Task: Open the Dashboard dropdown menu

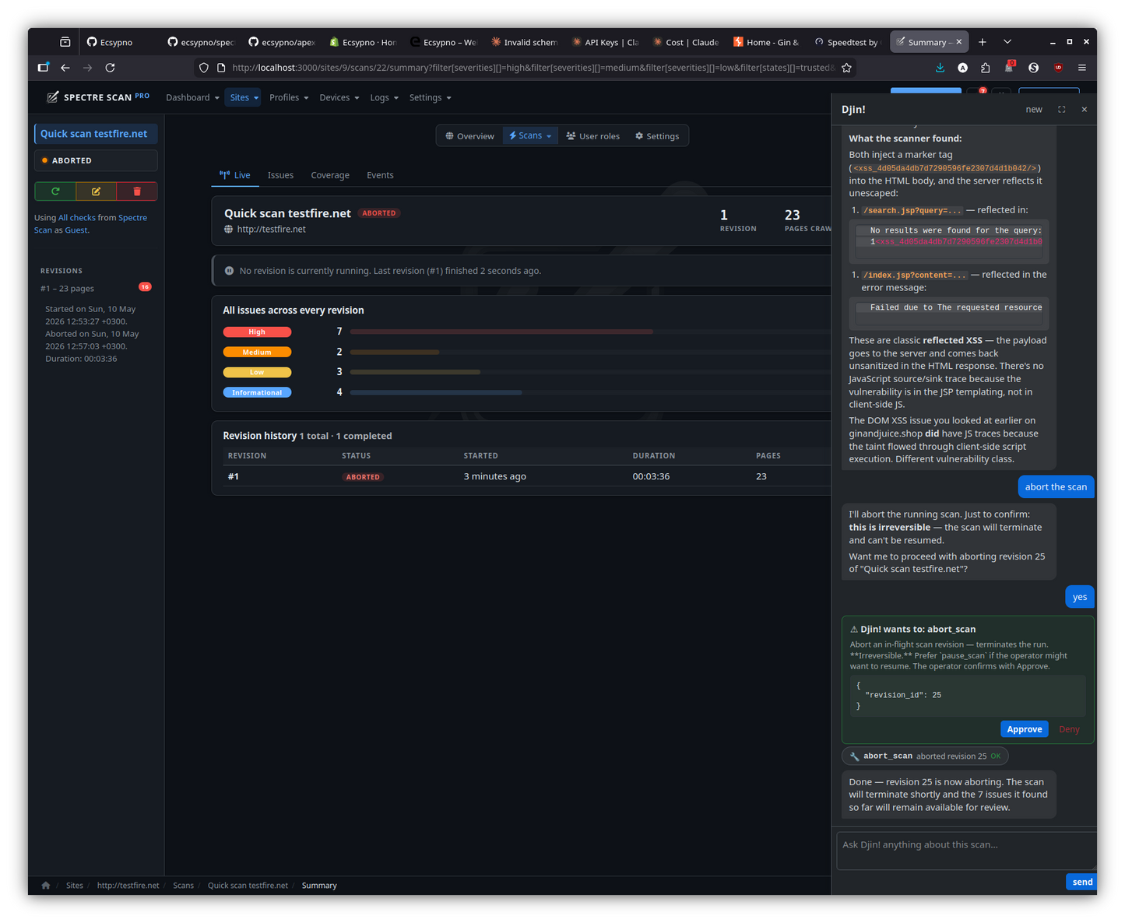Action: pos(192,98)
